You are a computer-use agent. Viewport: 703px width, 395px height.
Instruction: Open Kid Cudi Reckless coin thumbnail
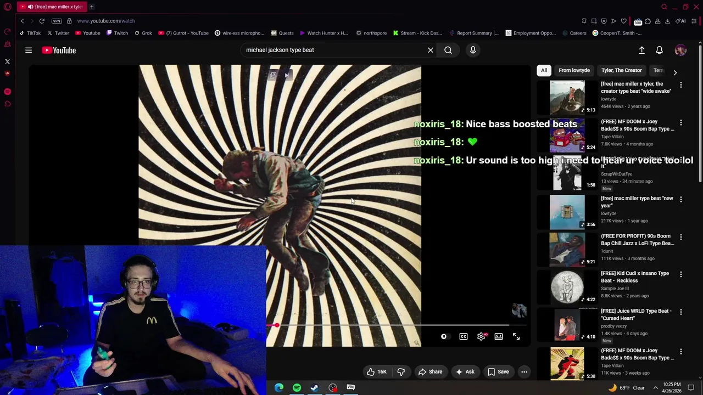point(567,287)
